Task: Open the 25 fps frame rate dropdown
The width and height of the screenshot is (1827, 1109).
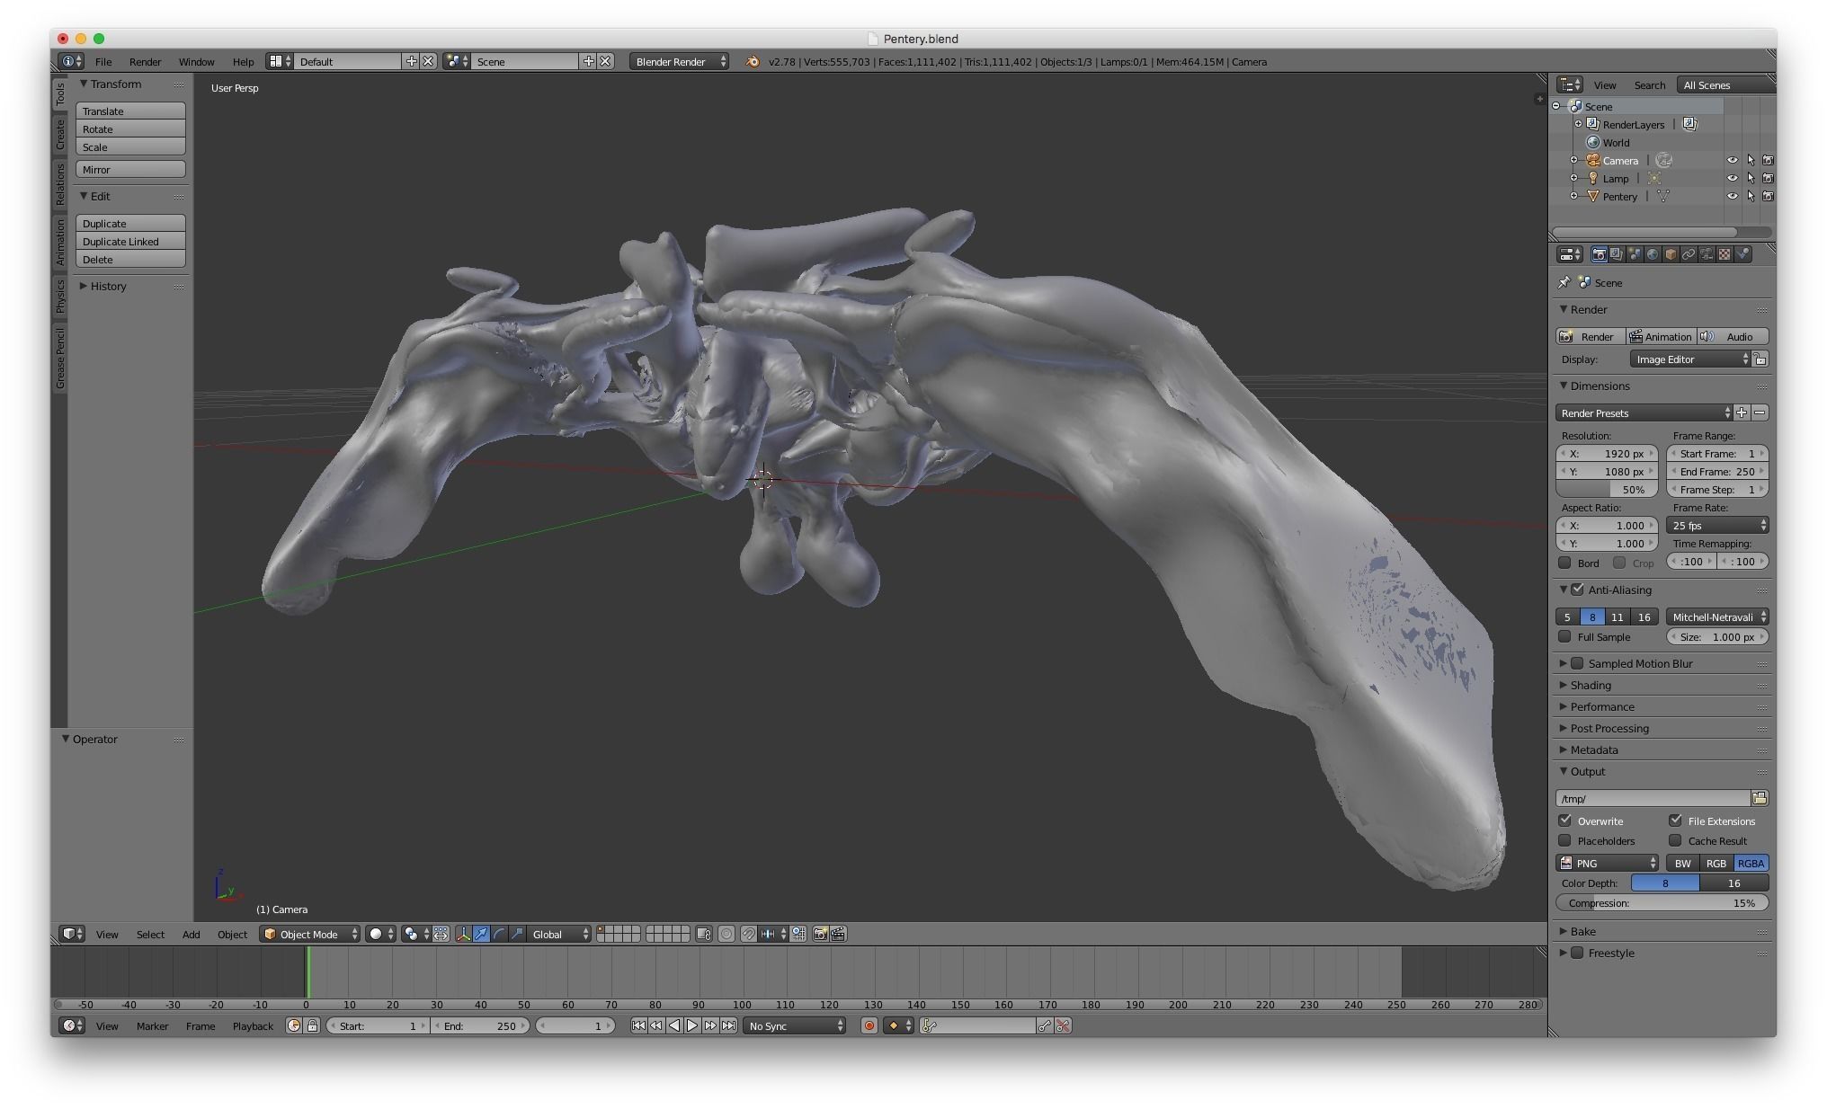Action: tap(1718, 525)
